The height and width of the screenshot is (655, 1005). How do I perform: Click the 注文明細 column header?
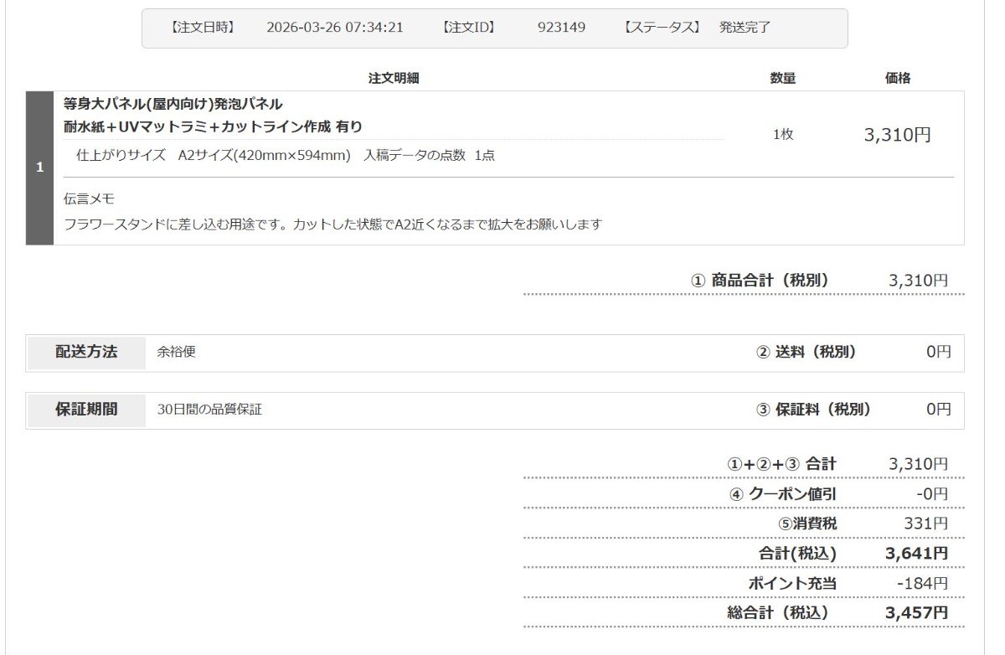point(394,78)
